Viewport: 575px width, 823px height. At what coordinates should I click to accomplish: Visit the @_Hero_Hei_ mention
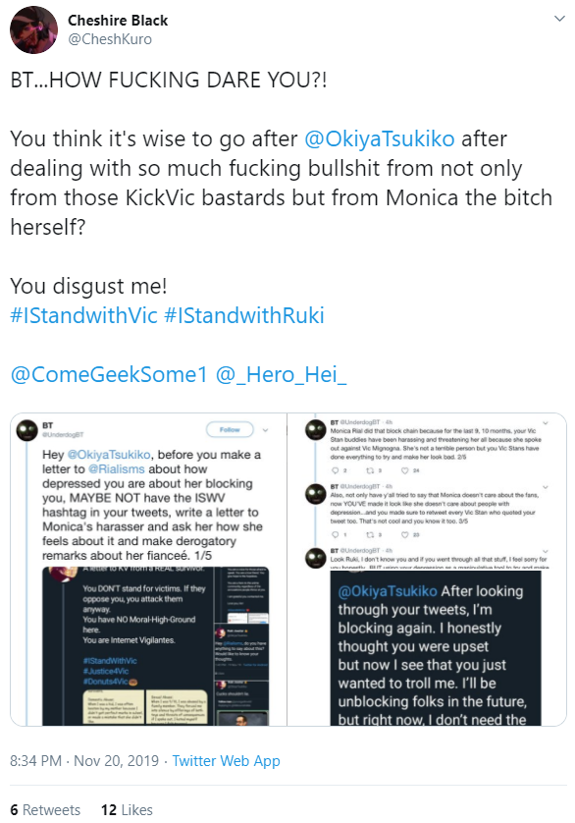(281, 375)
